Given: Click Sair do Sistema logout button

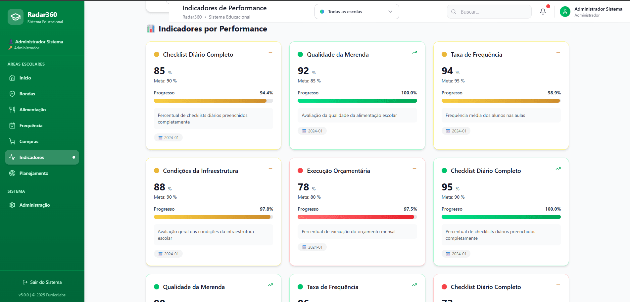Looking at the screenshot, I should tap(42, 282).
